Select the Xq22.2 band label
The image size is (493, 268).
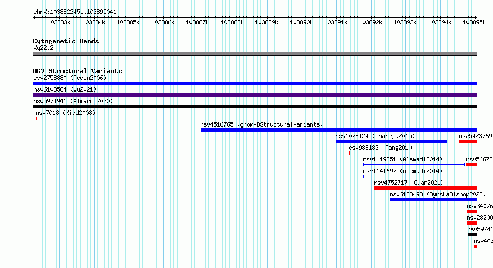tap(43, 48)
